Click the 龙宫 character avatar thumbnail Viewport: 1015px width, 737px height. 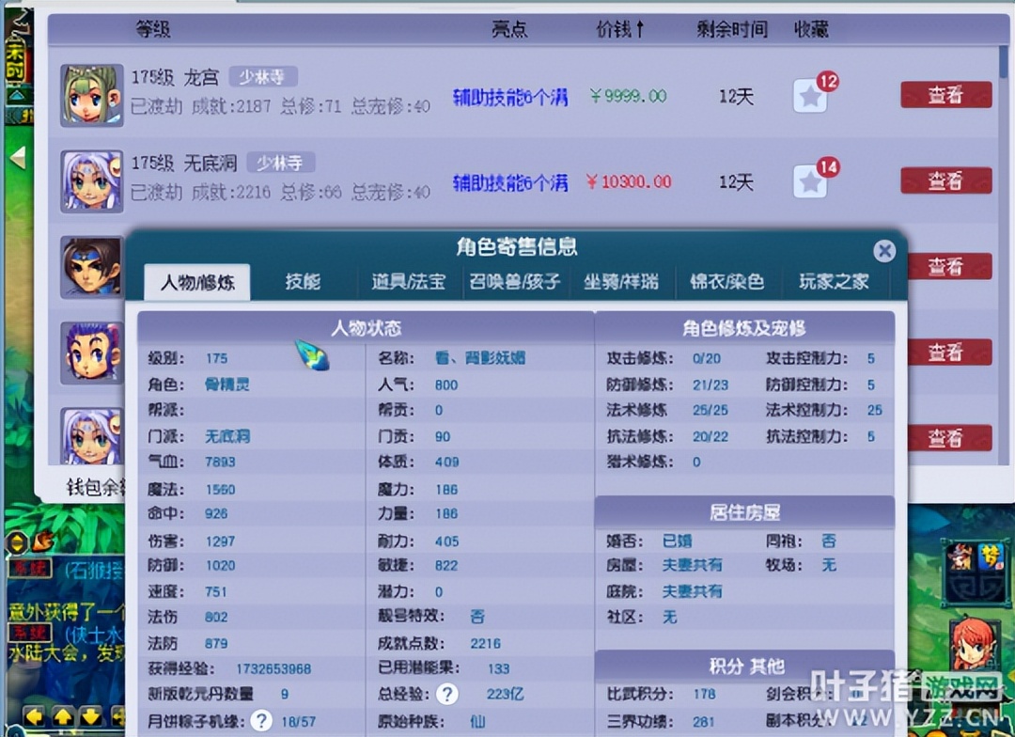(x=91, y=94)
